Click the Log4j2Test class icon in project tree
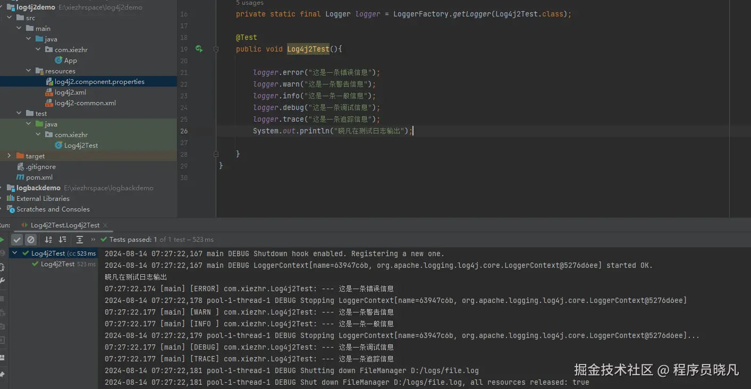This screenshot has height=389, width=751. click(59, 145)
